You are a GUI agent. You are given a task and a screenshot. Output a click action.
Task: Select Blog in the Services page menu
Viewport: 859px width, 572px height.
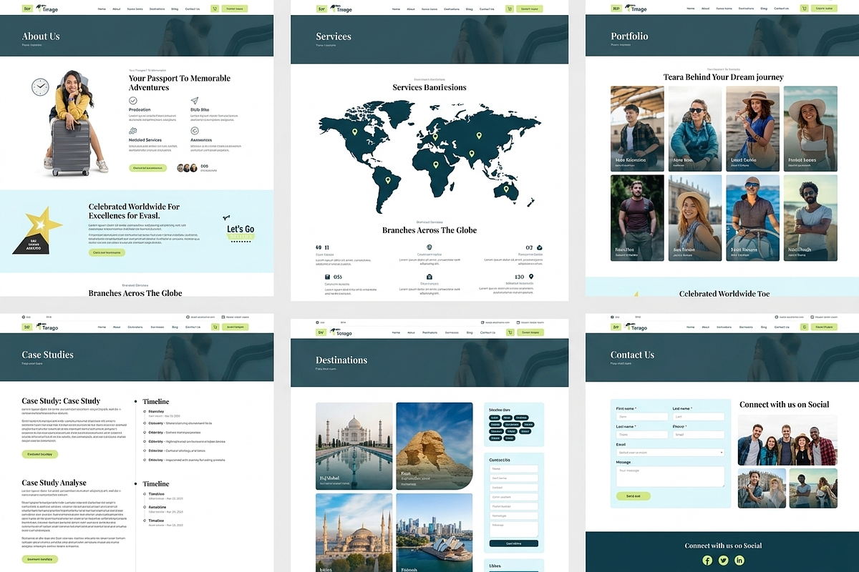(469, 9)
